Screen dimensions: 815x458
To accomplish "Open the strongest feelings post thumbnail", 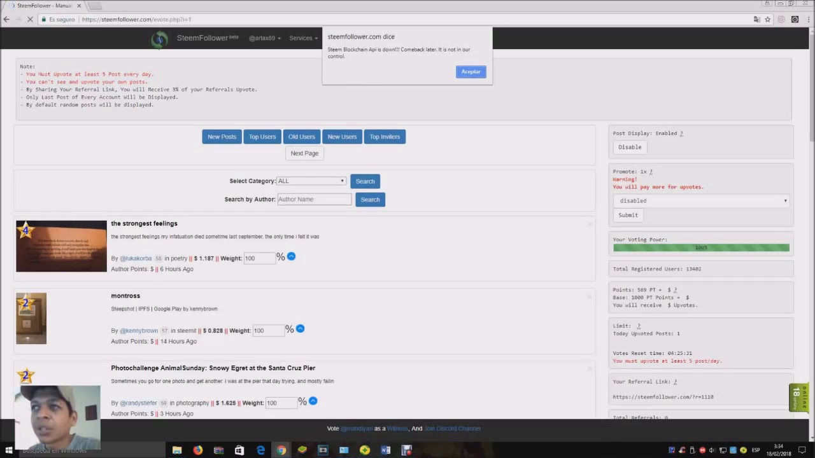I will [61, 246].
